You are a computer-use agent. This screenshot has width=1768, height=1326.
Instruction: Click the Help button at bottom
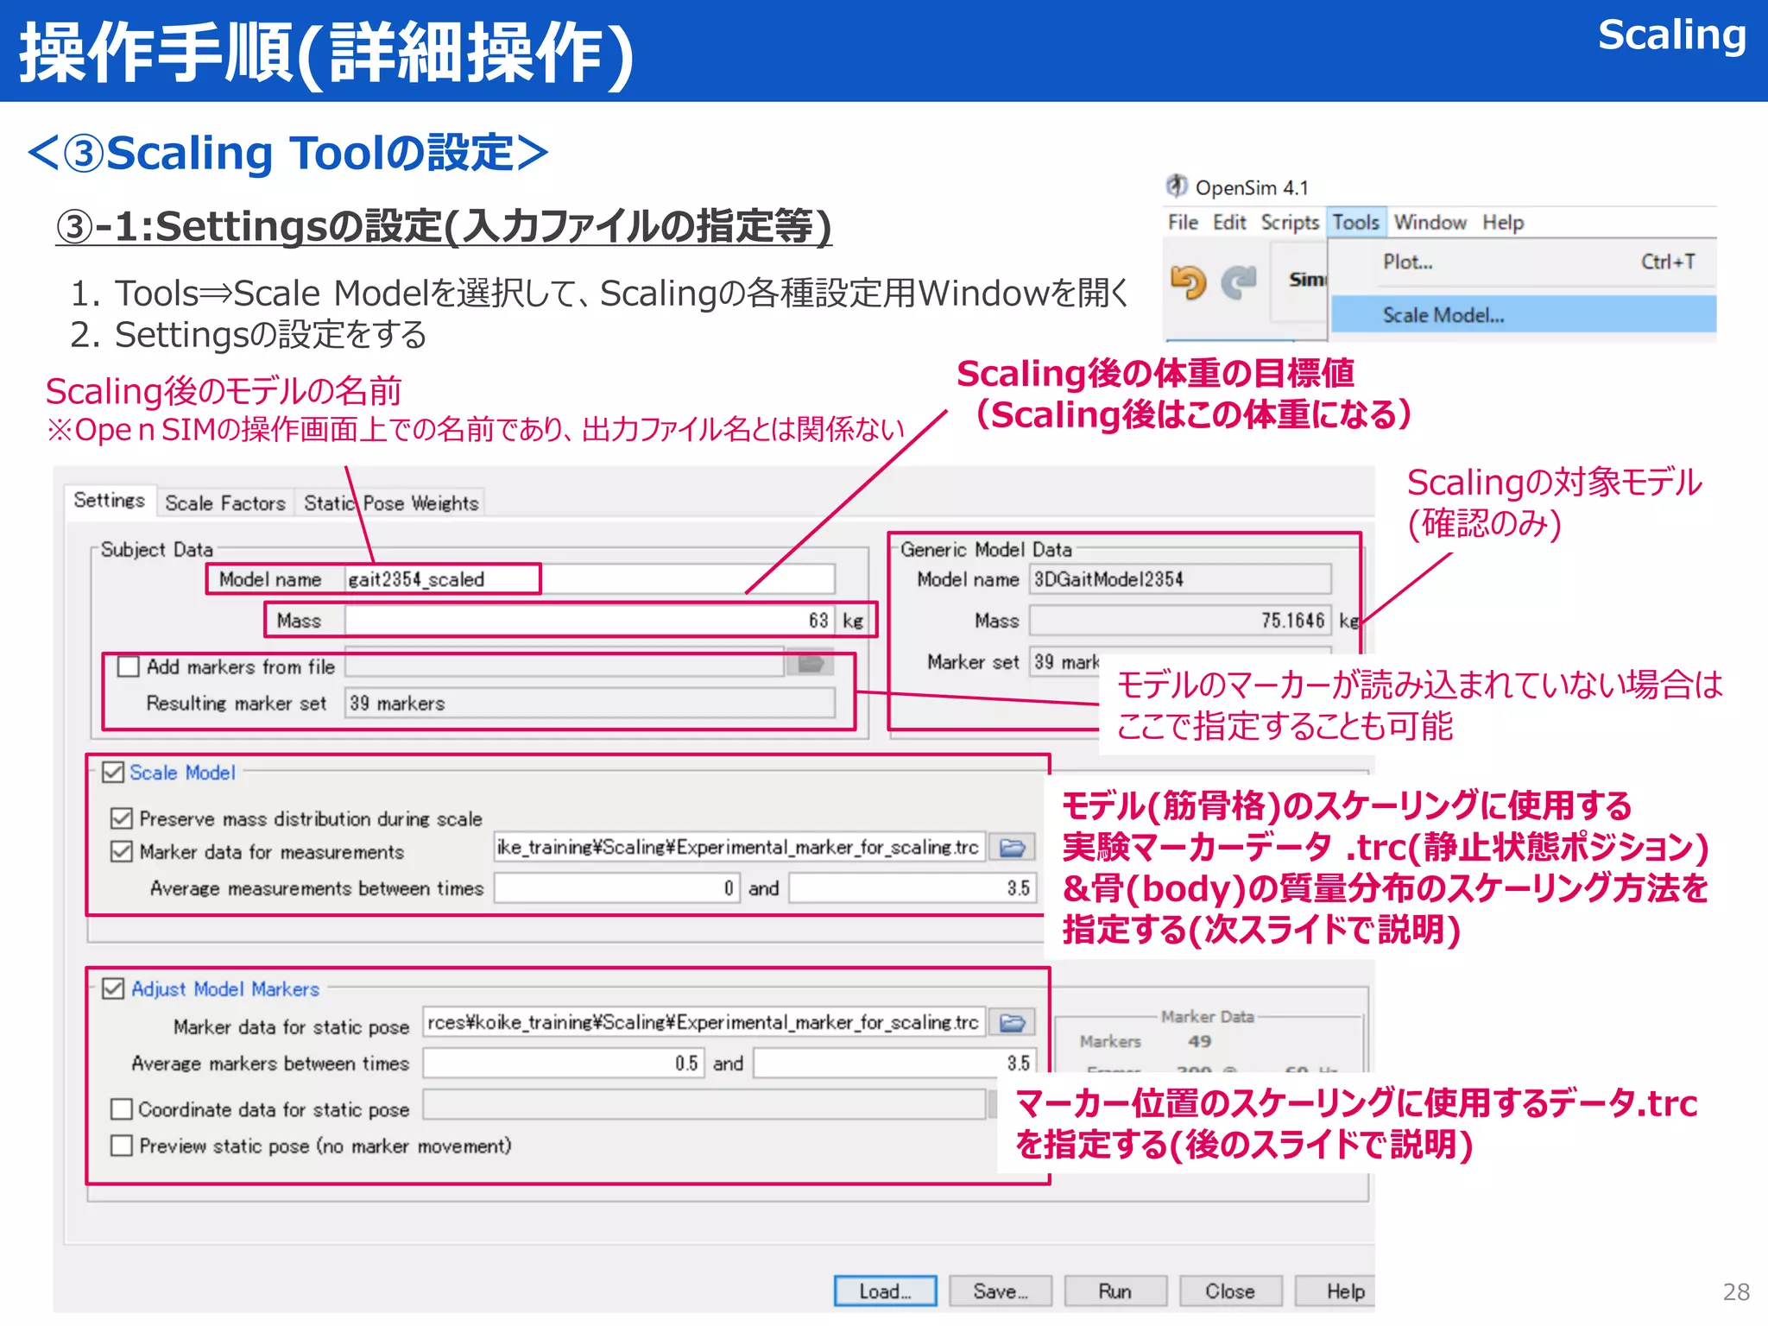click(1336, 1291)
